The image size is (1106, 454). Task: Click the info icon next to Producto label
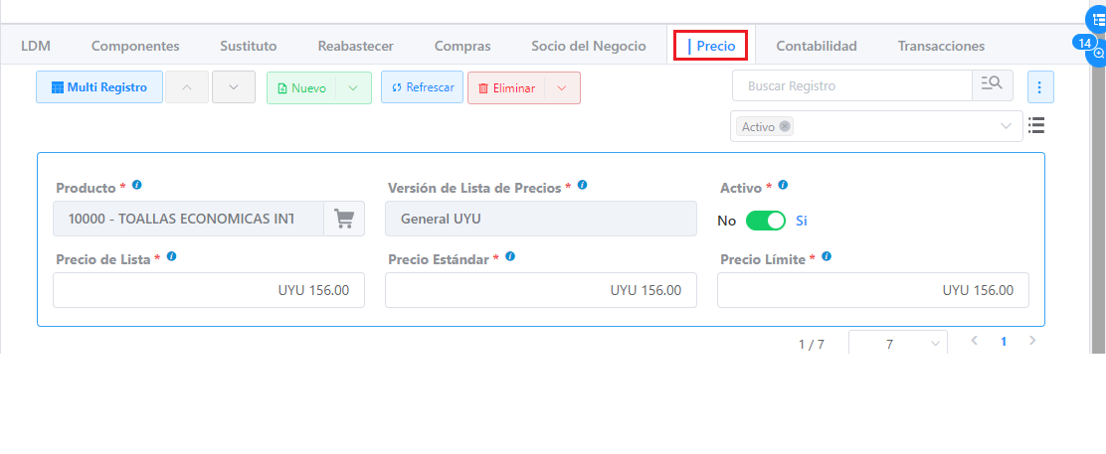pyautogui.click(x=137, y=186)
